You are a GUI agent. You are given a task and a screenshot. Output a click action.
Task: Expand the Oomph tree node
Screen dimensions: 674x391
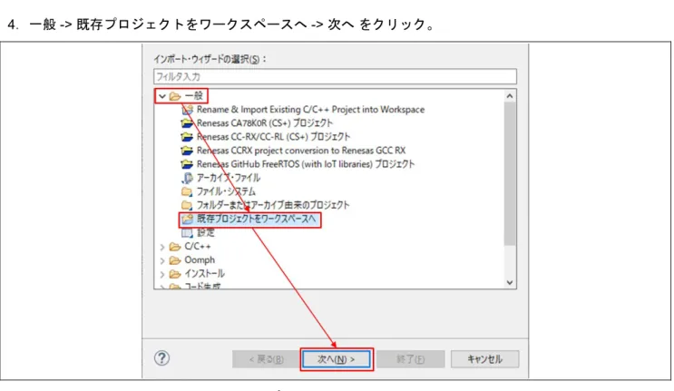162,260
